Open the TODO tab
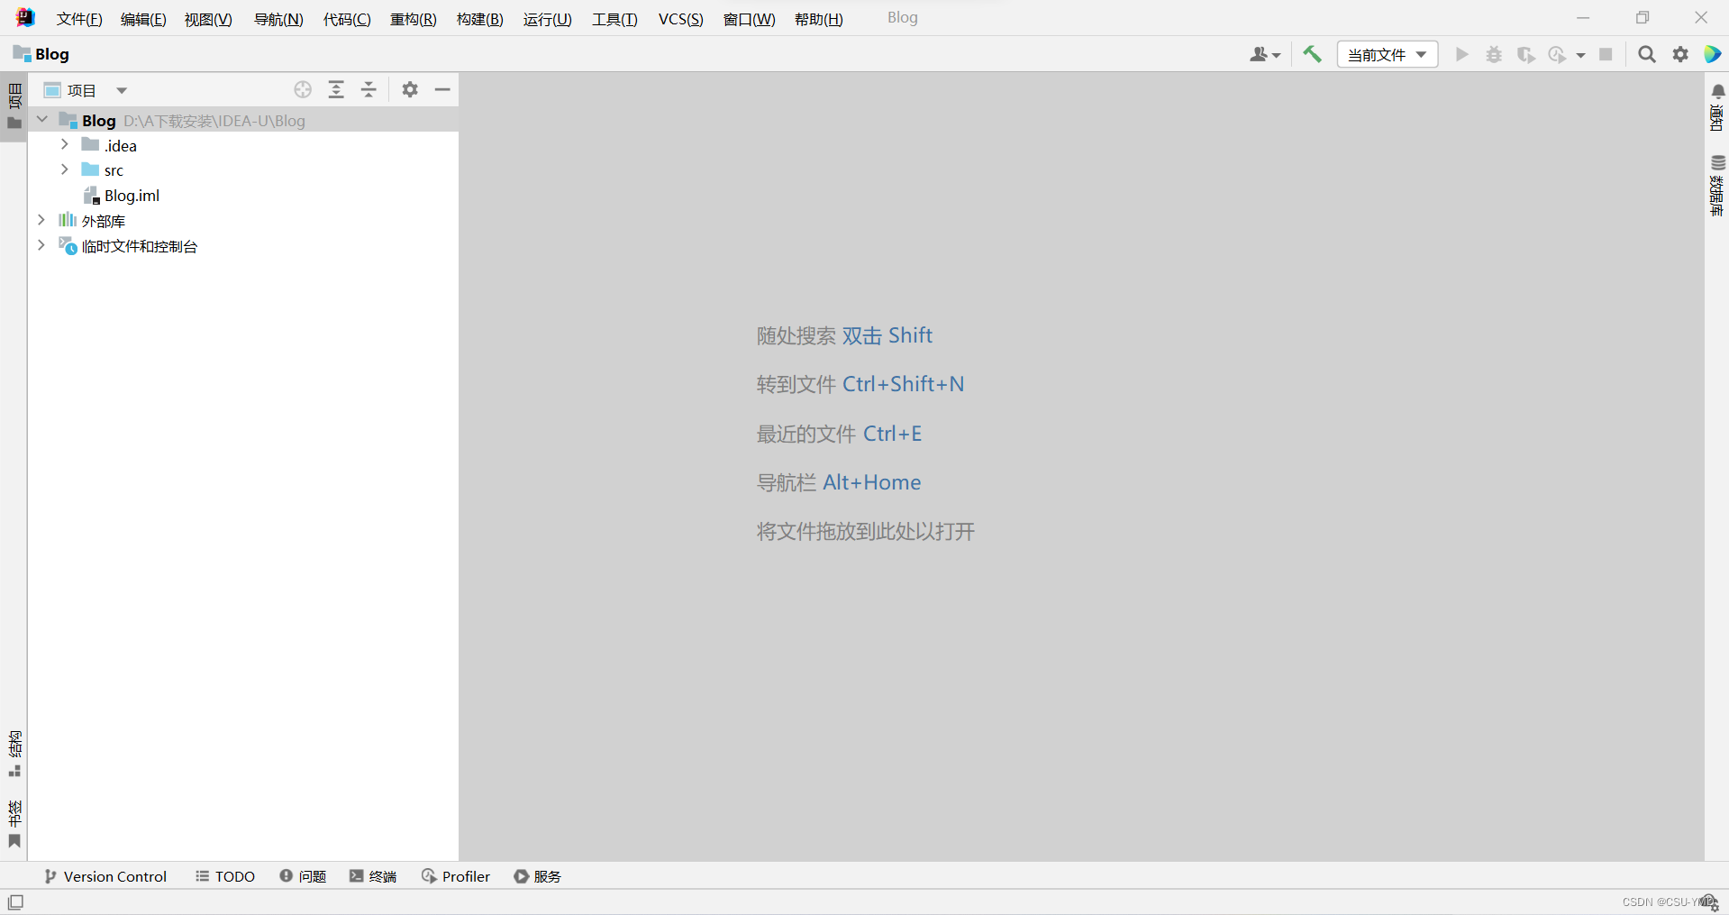1729x915 pixels. click(225, 876)
